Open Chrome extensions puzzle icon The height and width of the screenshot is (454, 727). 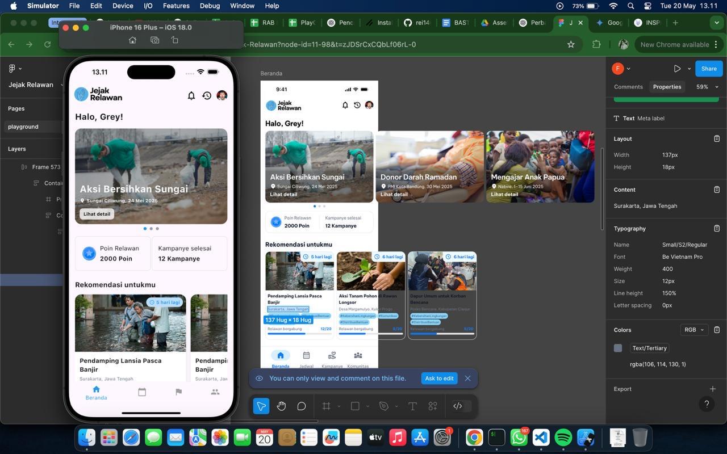point(596,44)
